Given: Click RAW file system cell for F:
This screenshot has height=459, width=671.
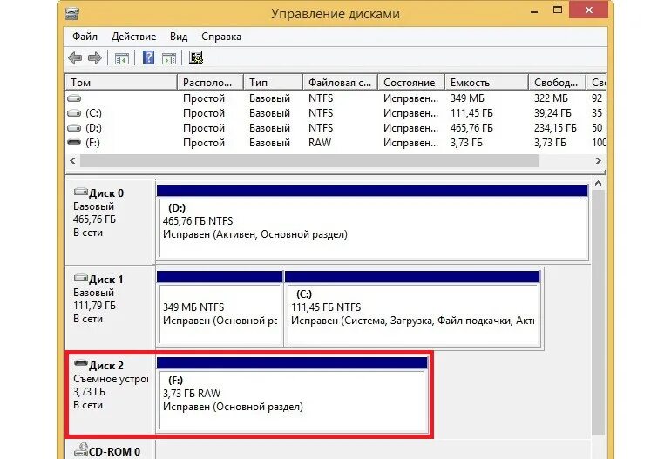Looking at the screenshot, I should click(320, 143).
